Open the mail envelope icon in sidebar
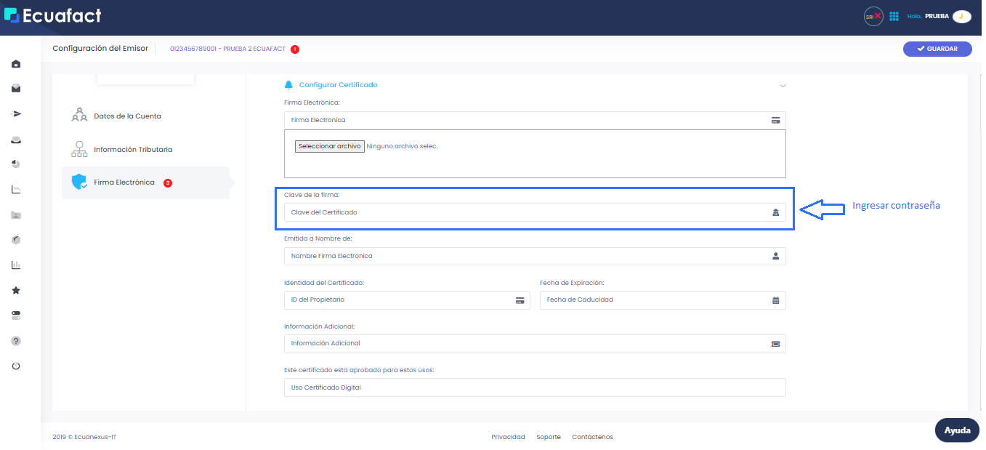The width and height of the screenshot is (986, 450). 16,88
